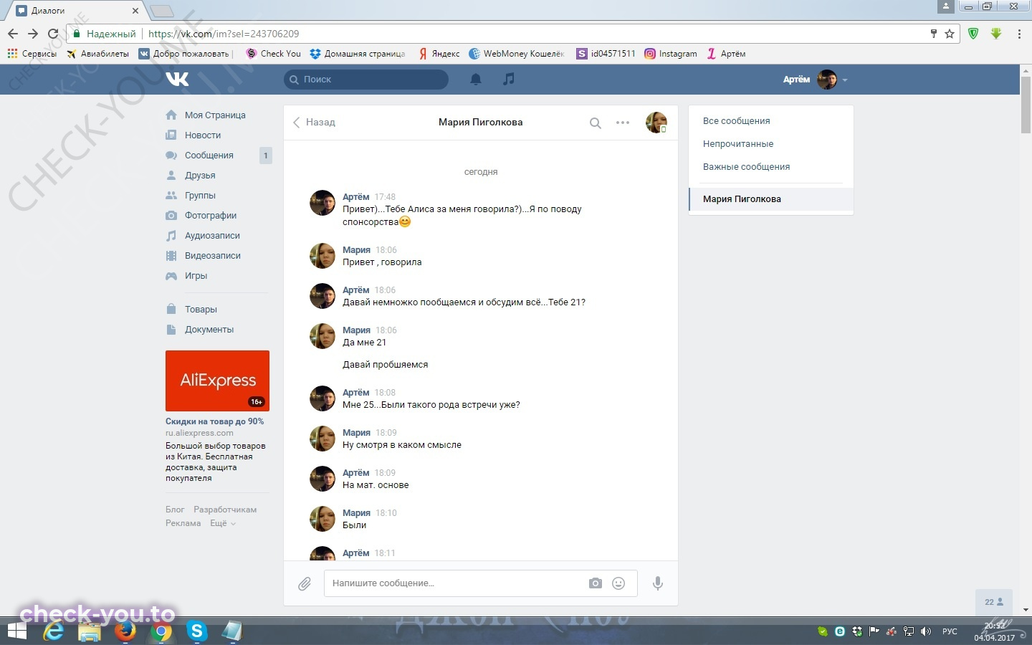Viewport: 1032px width, 645px height.
Task: Open the music note player icon
Action: 508,79
